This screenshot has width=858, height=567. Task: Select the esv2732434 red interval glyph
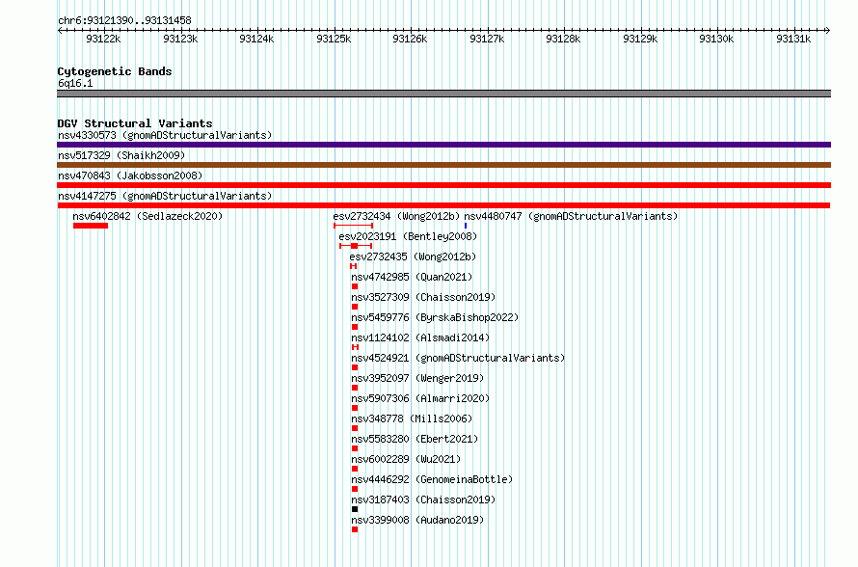(x=354, y=226)
